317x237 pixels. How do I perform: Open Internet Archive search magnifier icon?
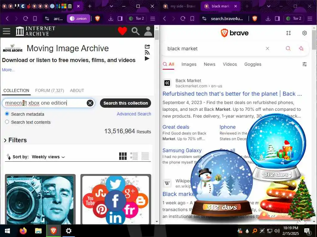pyautogui.click(x=135, y=31)
